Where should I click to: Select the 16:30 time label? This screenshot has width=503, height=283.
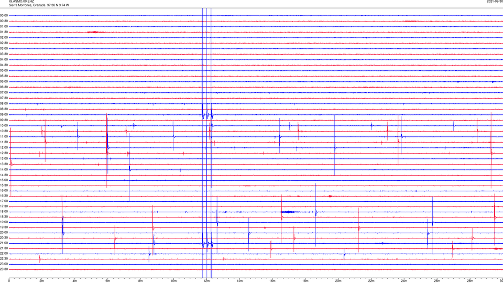tap(4, 195)
